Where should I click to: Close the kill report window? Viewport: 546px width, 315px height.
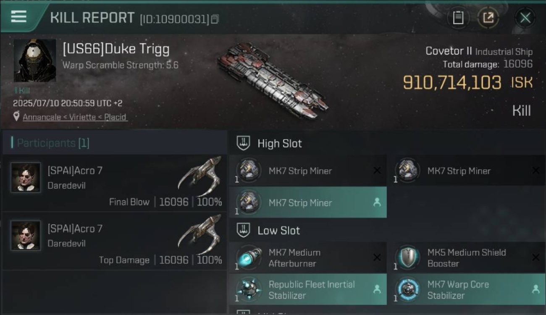point(525,18)
